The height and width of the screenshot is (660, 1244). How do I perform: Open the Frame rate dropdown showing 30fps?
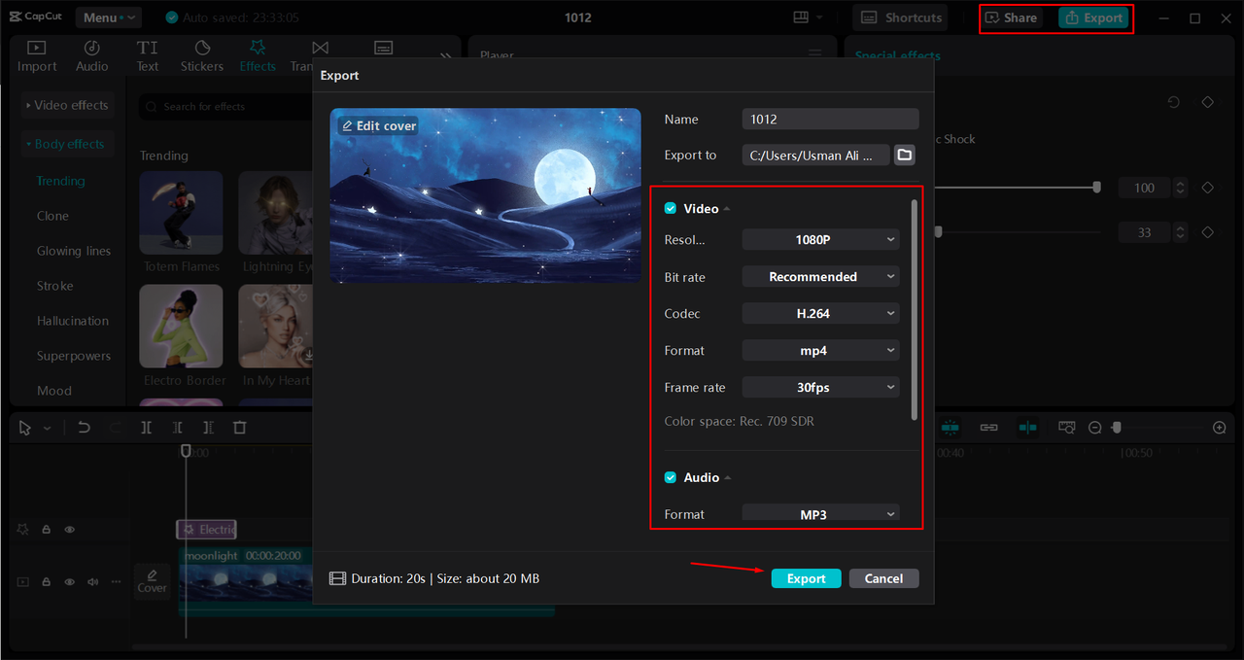820,387
